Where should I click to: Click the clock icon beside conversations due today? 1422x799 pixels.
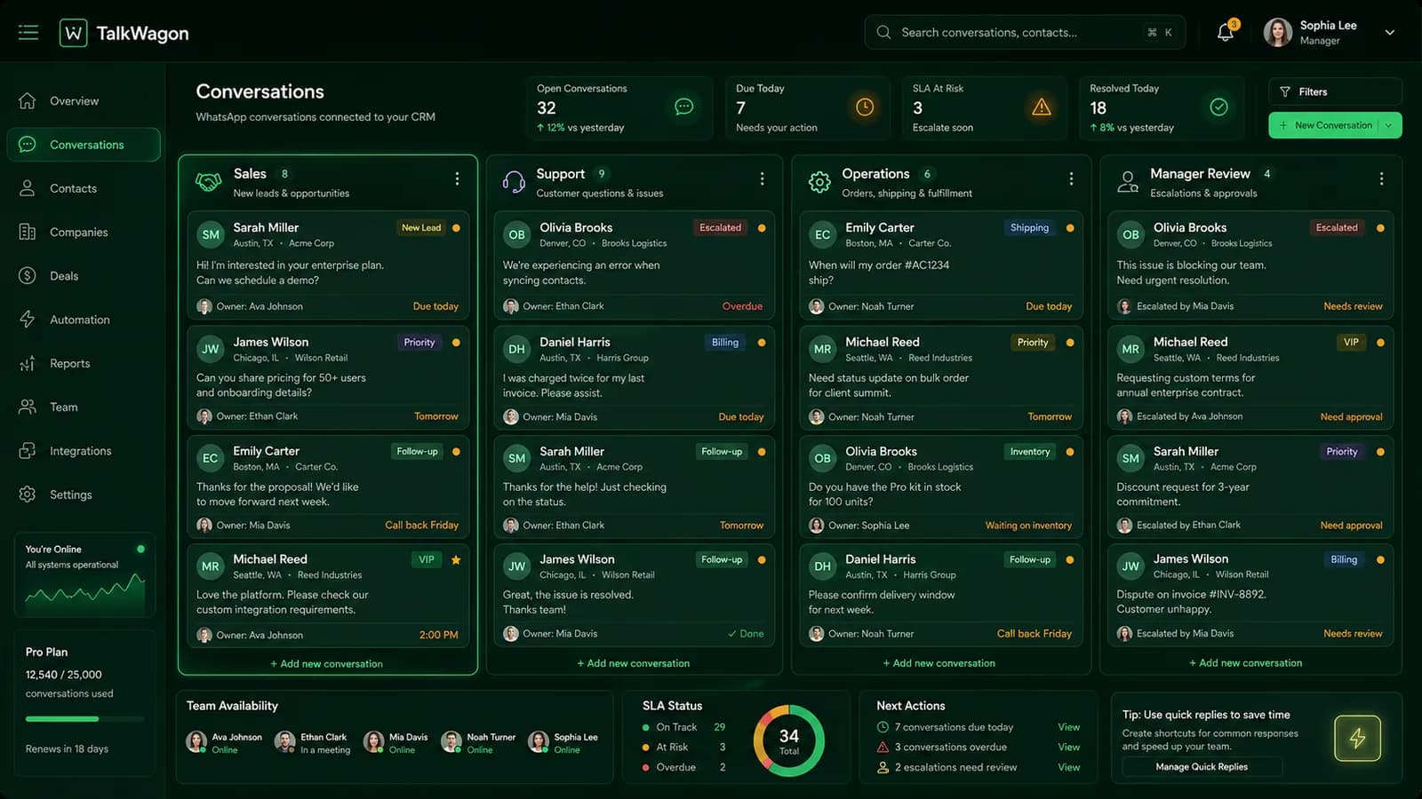tap(883, 727)
